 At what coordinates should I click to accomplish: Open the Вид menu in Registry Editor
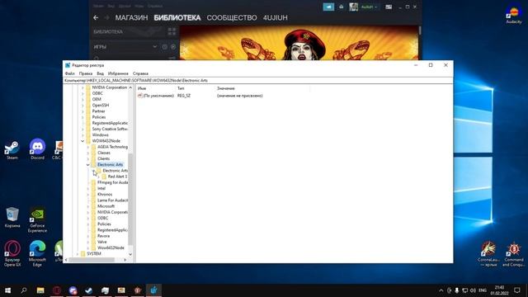point(101,73)
